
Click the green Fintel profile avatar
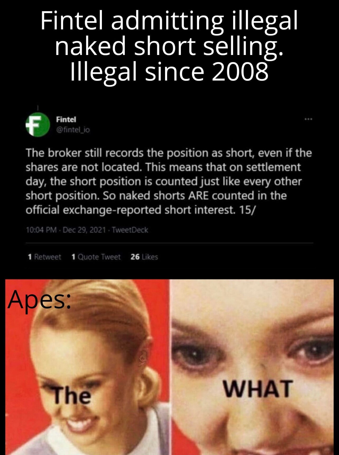coord(38,125)
